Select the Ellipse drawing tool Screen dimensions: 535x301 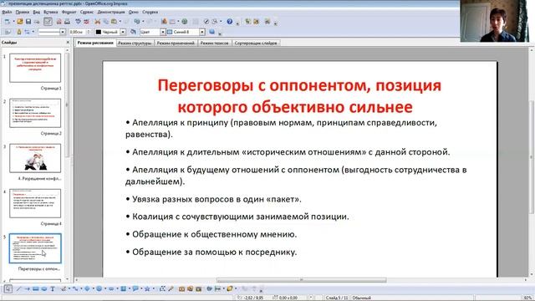[44, 288]
